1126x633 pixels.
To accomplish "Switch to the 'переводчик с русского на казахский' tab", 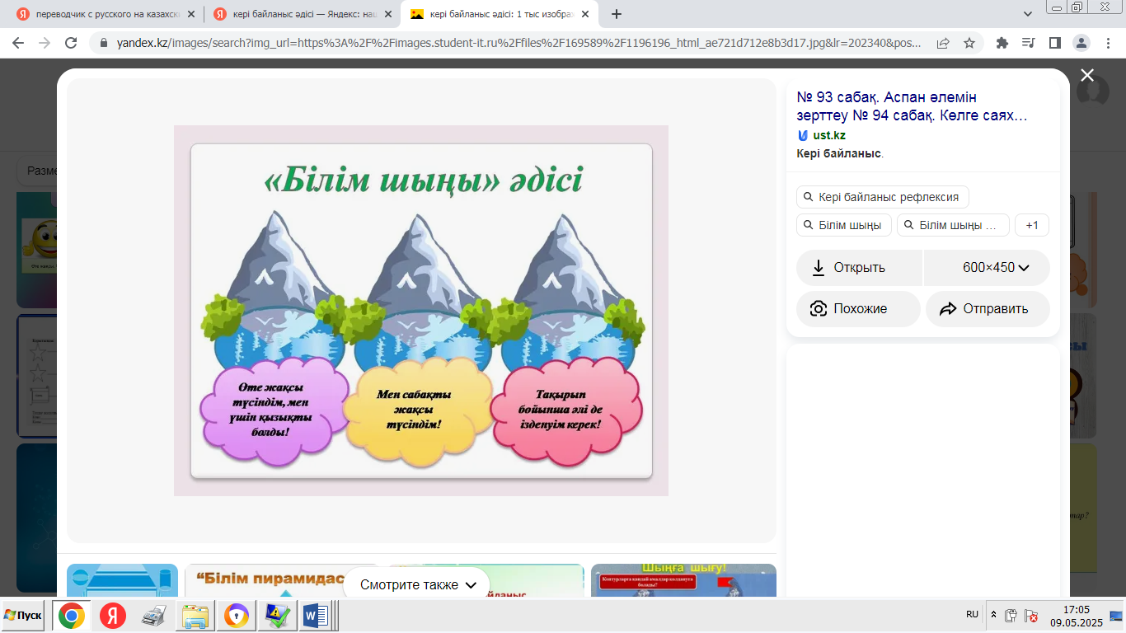I will 106,14.
